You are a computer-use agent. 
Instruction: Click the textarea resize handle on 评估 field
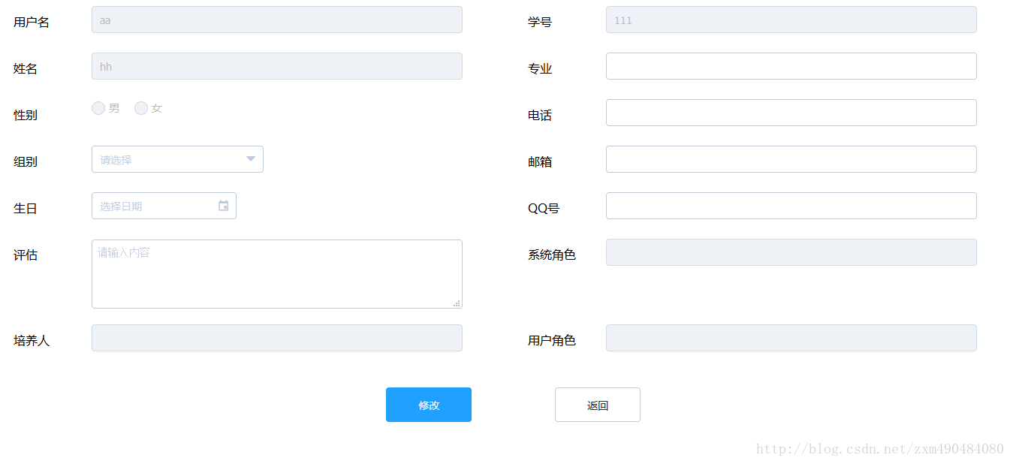point(457,303)
